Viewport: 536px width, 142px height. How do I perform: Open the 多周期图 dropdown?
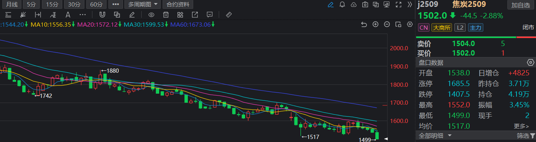(x=143, y=5)
